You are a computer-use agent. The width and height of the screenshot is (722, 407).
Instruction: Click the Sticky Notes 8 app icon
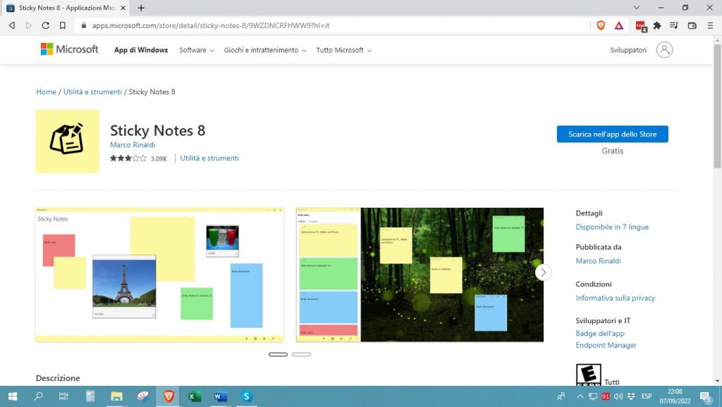[67, 141]
